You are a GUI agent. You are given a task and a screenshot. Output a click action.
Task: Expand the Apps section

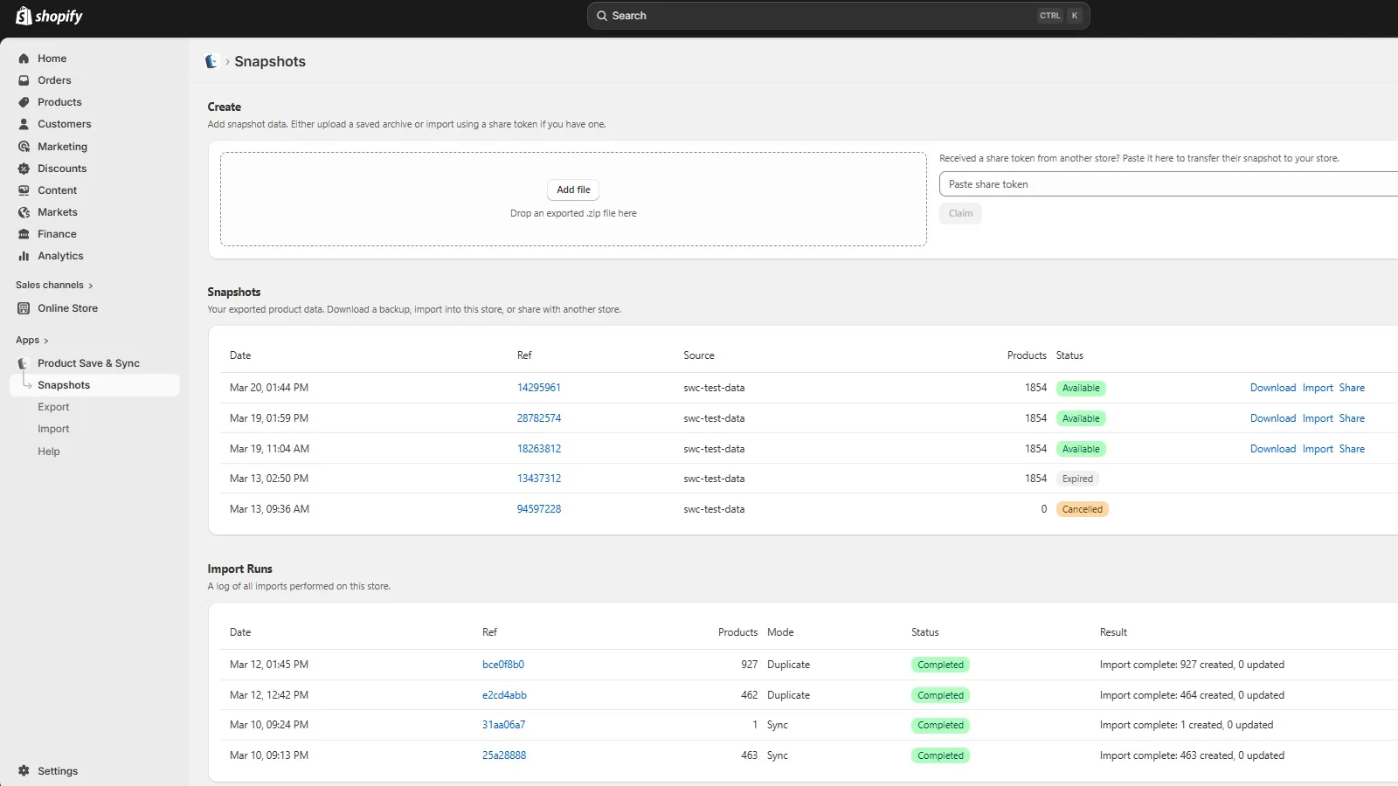tap(31, 340)
